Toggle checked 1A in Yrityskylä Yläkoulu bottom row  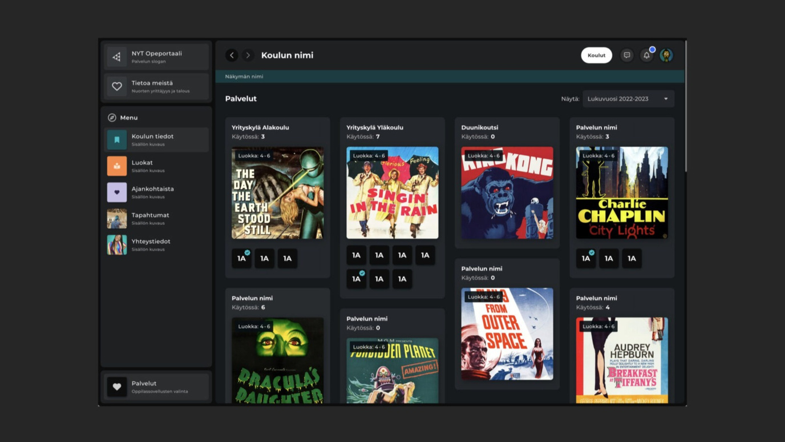(356, 279)
